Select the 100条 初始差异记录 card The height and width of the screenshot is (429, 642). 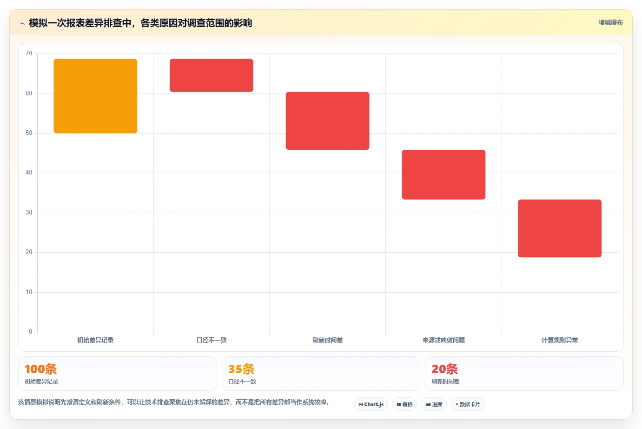click(x=118, y=374)
